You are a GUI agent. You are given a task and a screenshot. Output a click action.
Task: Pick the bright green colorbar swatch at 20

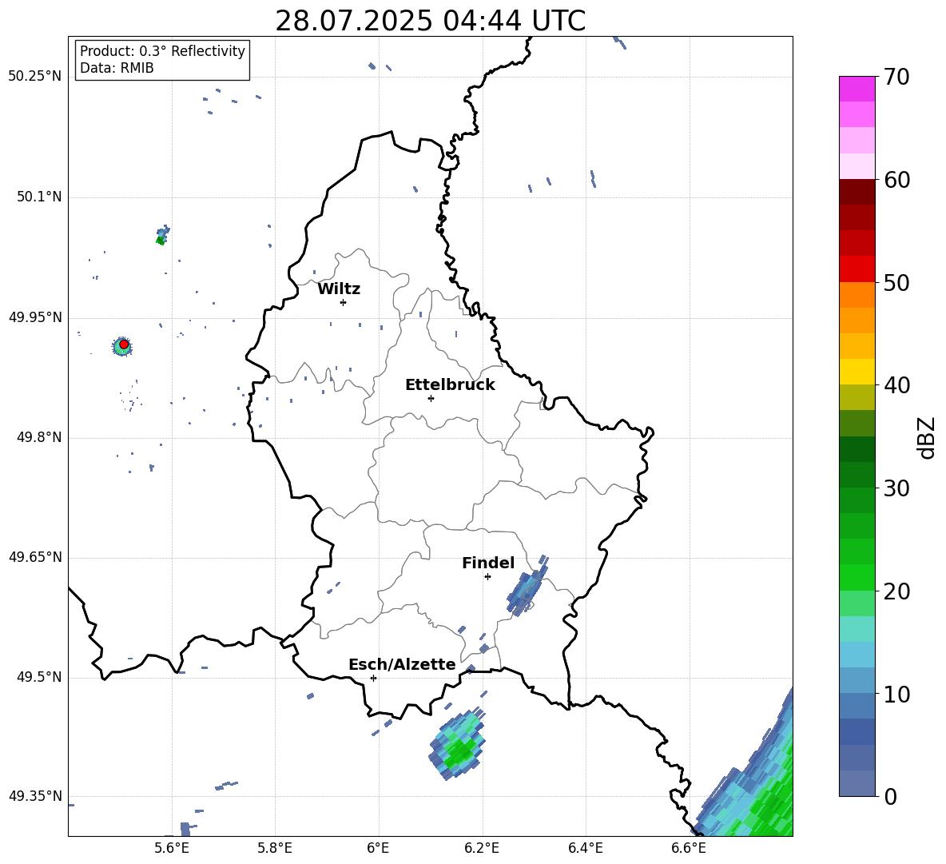tap(857, 578)
